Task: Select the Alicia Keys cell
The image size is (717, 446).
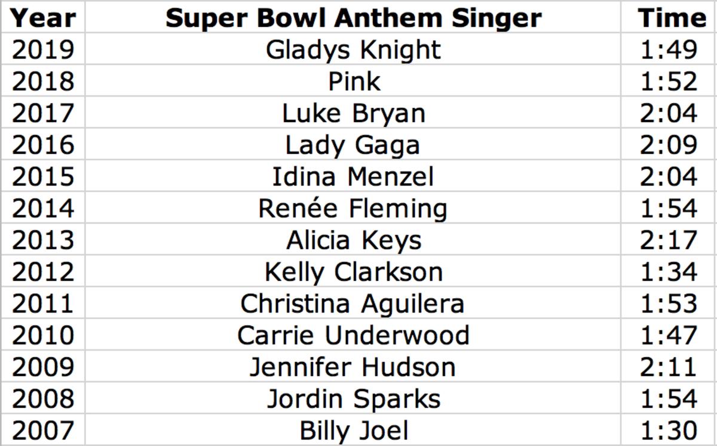Action: [x=353, y=240]
